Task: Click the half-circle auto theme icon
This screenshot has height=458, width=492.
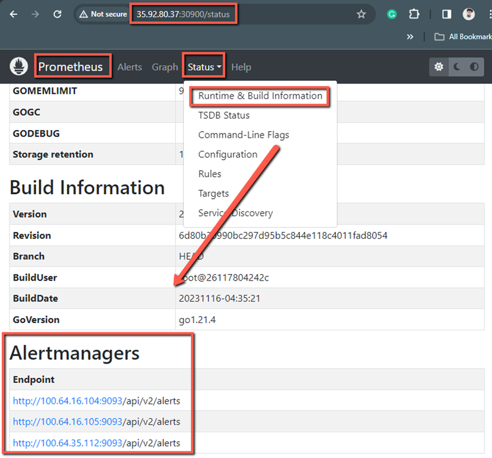Action: 474,66
